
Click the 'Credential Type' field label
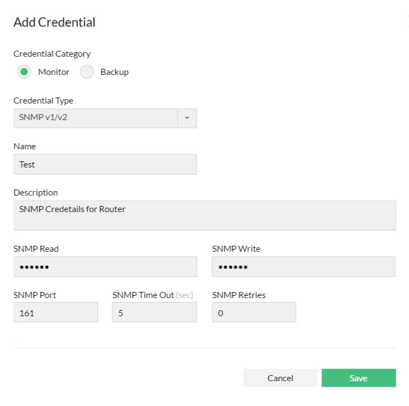[x=43, y=101]
